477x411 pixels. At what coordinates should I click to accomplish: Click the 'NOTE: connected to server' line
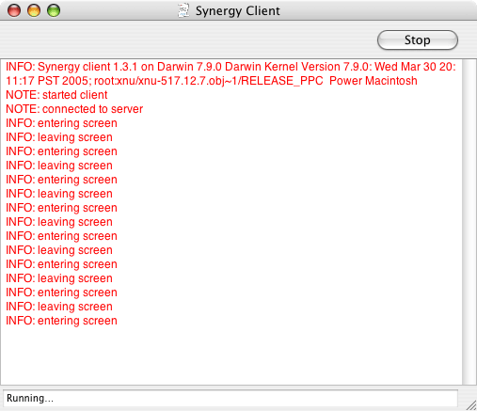74,109
